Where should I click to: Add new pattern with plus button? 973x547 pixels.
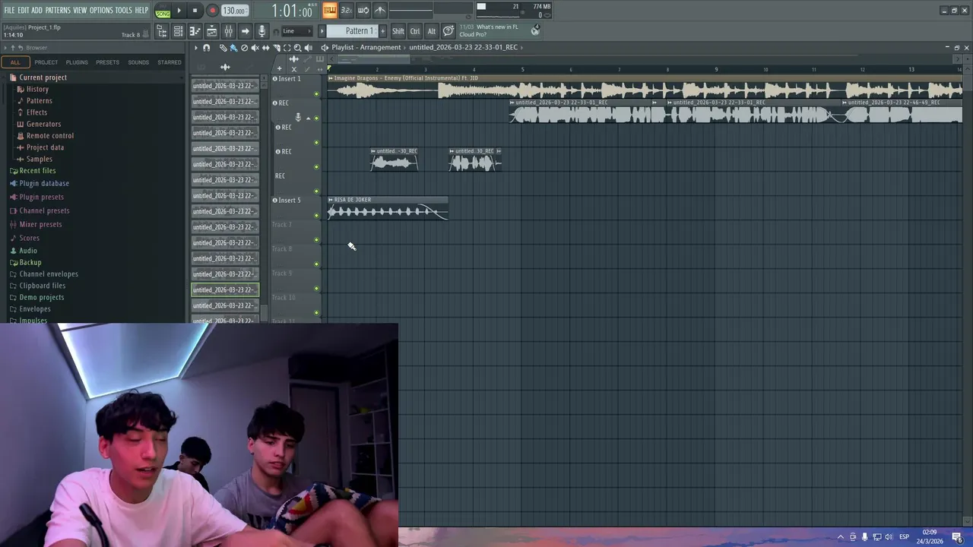pyautogui.click(x=382, y=31)
